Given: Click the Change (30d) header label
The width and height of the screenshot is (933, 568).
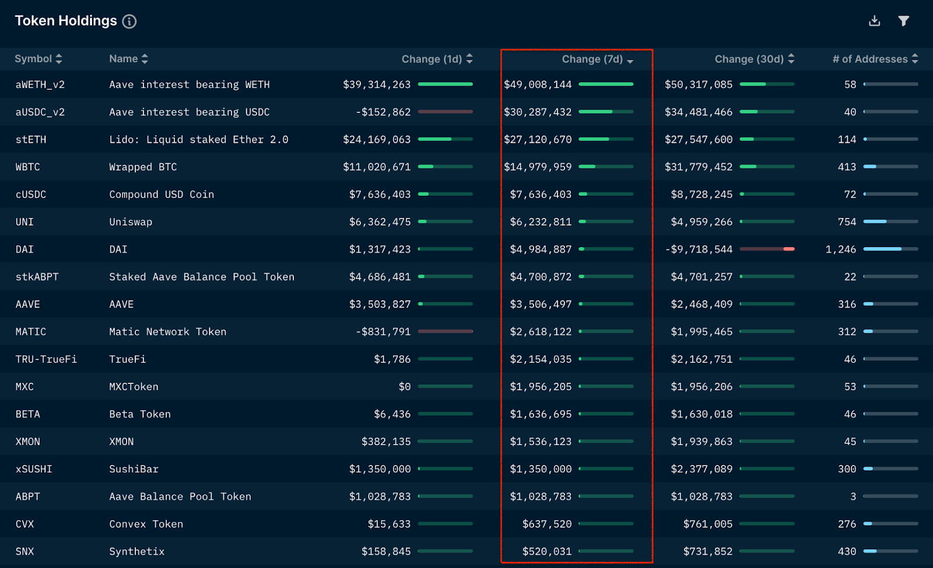Looking at the screenshot, I should (749, 59).
